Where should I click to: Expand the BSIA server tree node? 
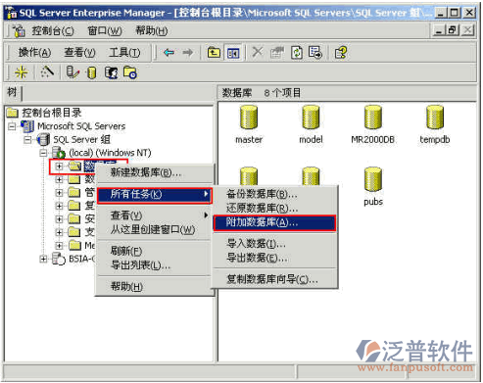tap(43, 259)
